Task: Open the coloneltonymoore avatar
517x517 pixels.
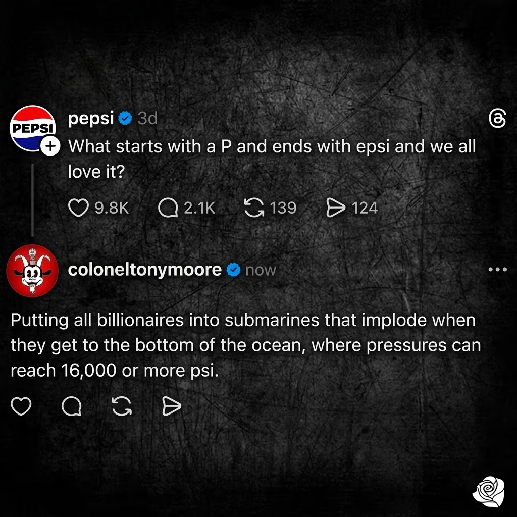Action: [32, 271]
